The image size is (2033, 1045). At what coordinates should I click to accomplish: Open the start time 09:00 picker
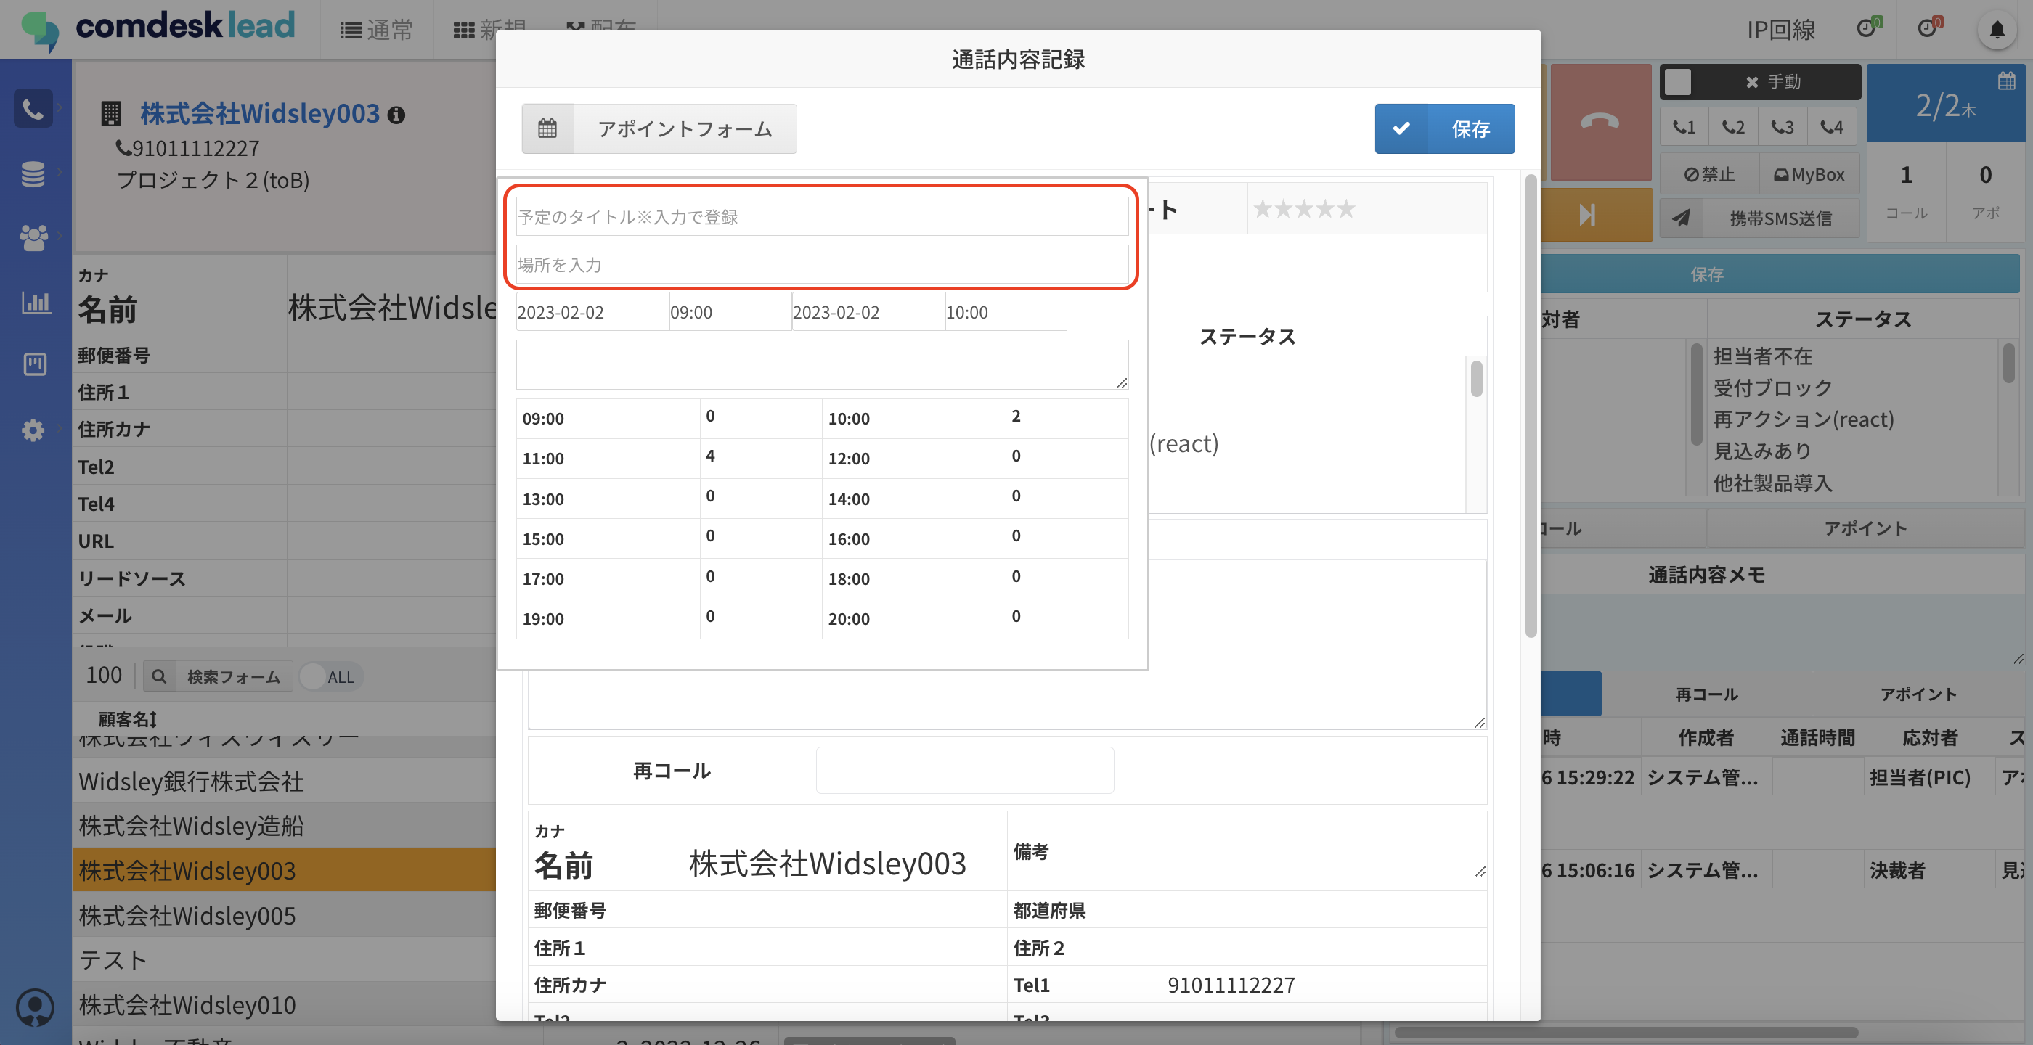coord(730,312)
